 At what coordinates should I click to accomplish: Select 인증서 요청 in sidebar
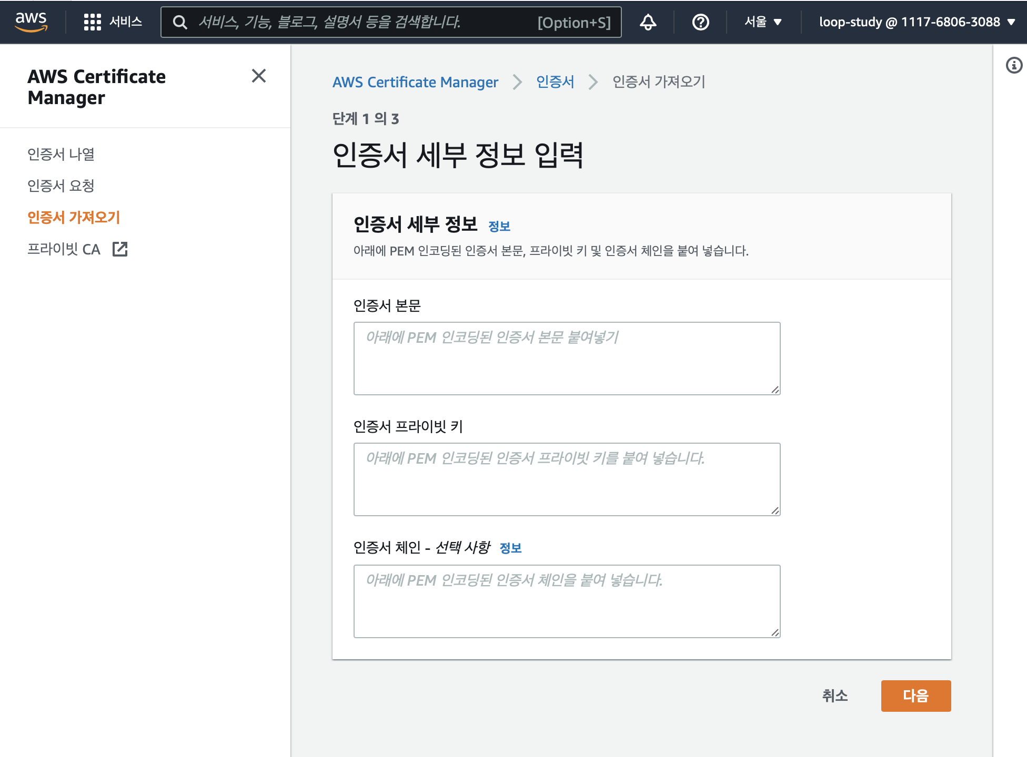pos(61,186)
